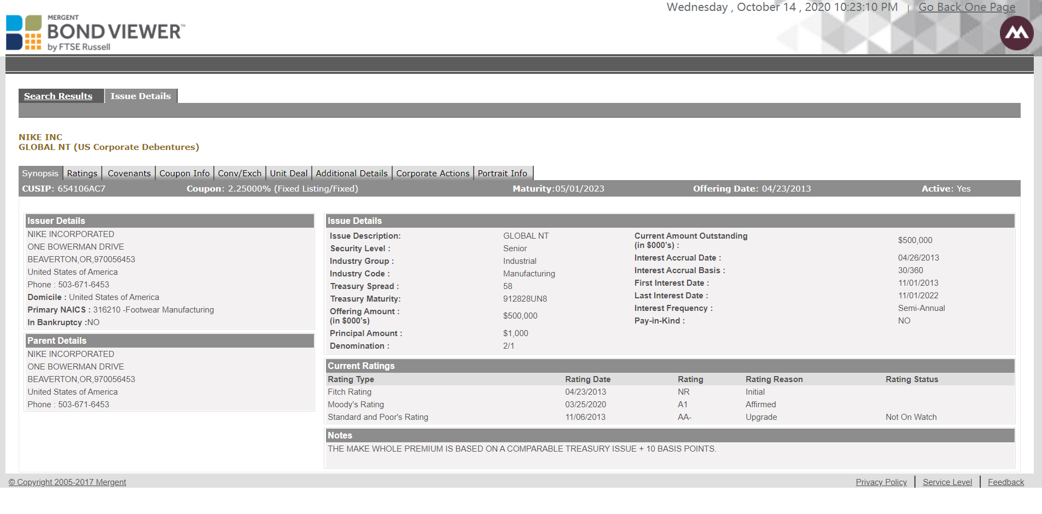This screenshot has height=514, width=1042.
Task: Click Interest Accrual Date 04/26/2013
Action: pos(918,258)
